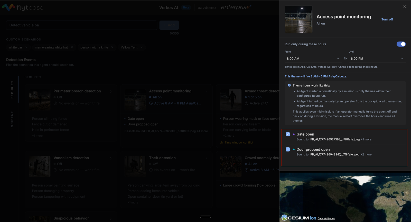Click the status dot next to 1 of 5 on
The image size is (411, 222).
coord(246,97)
